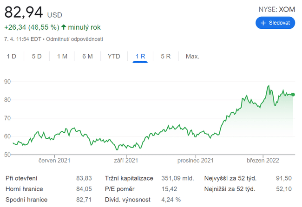Click the Nejvyšší za 52 týd. label
Screen dimensions: 302x207
tap(230, 178)
